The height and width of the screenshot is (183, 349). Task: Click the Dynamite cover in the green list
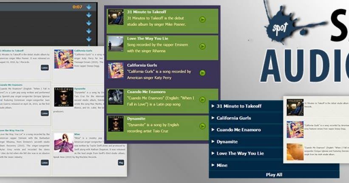coord(116,124)
